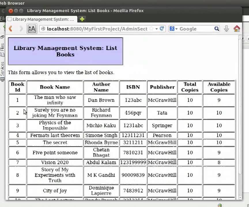Image resolution: width=249 pixels, height=207 pixels.
Task: Click the 'Pearson' publisher cell
Action: [162, 135]
